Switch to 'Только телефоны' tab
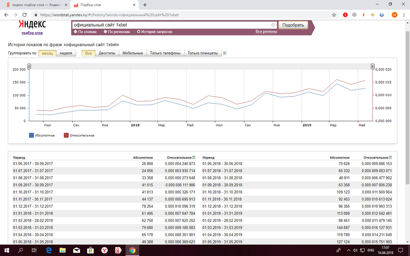410x256 pixels. coord(165,53)
